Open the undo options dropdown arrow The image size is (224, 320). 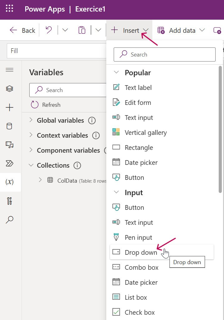coord(65,30)
